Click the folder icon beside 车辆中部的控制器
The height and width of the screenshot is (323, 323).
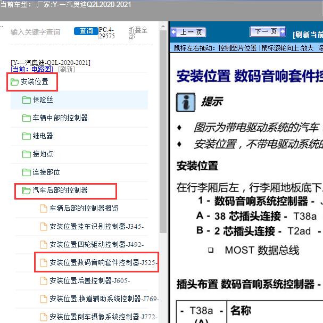pos(27,118)
